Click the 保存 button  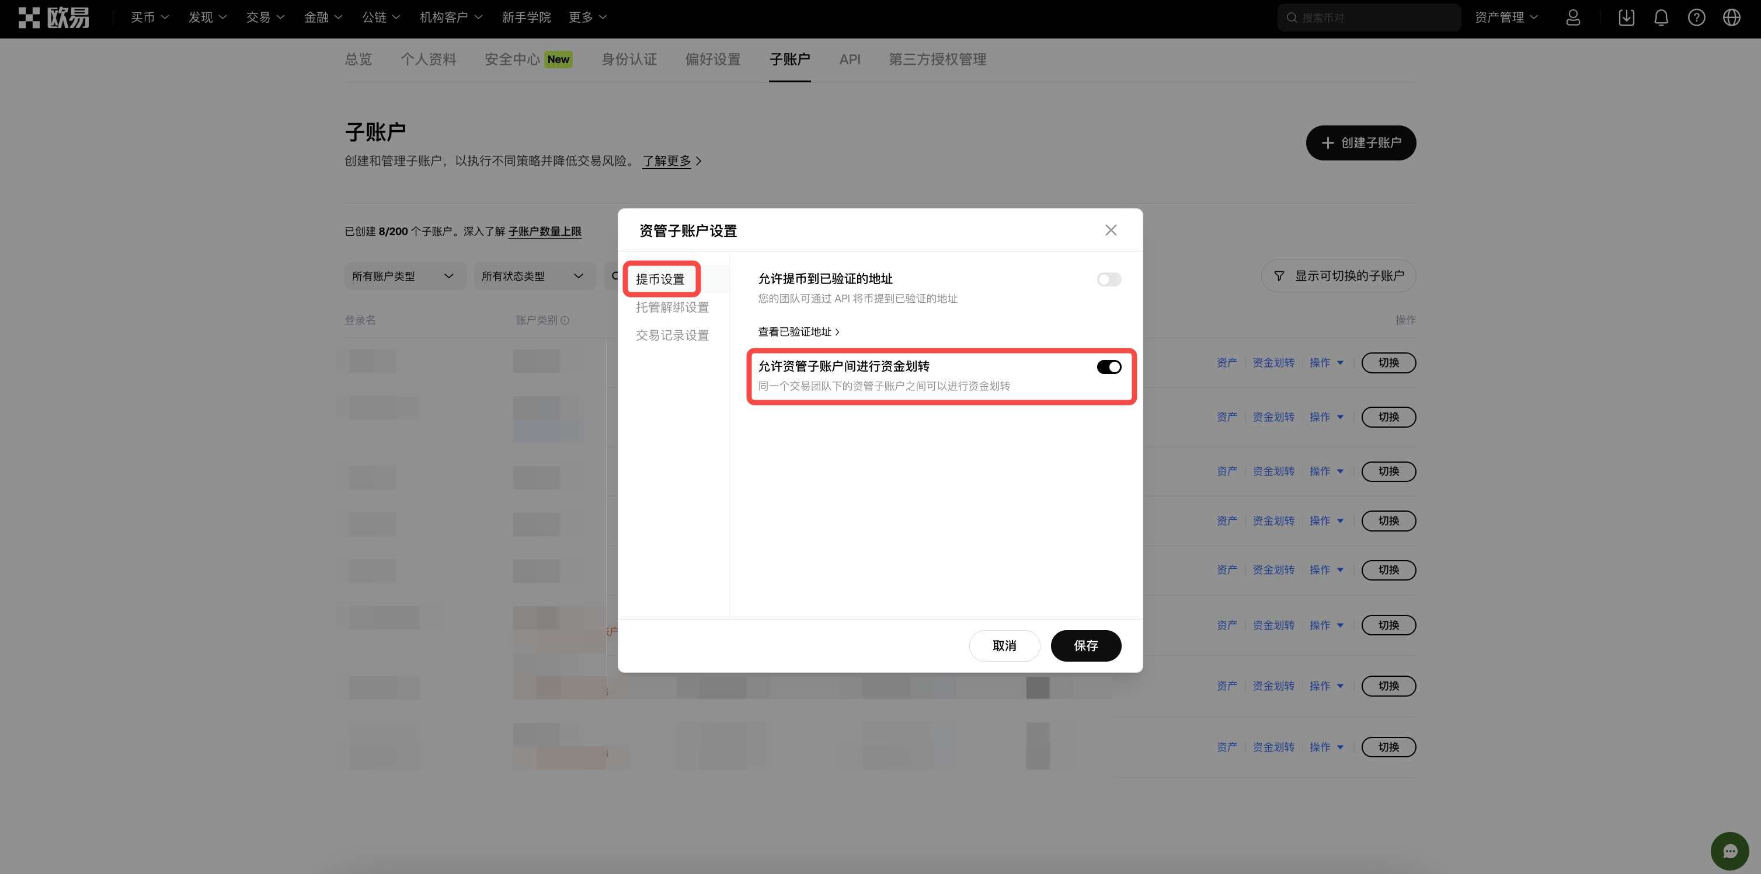(1085, 646)
